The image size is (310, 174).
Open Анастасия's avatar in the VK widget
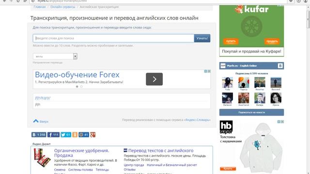coord(244,98)
